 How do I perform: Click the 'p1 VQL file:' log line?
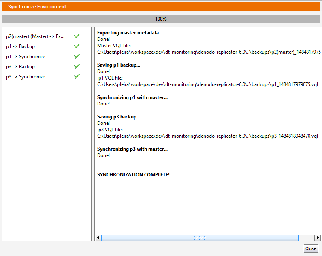point(111,78)
